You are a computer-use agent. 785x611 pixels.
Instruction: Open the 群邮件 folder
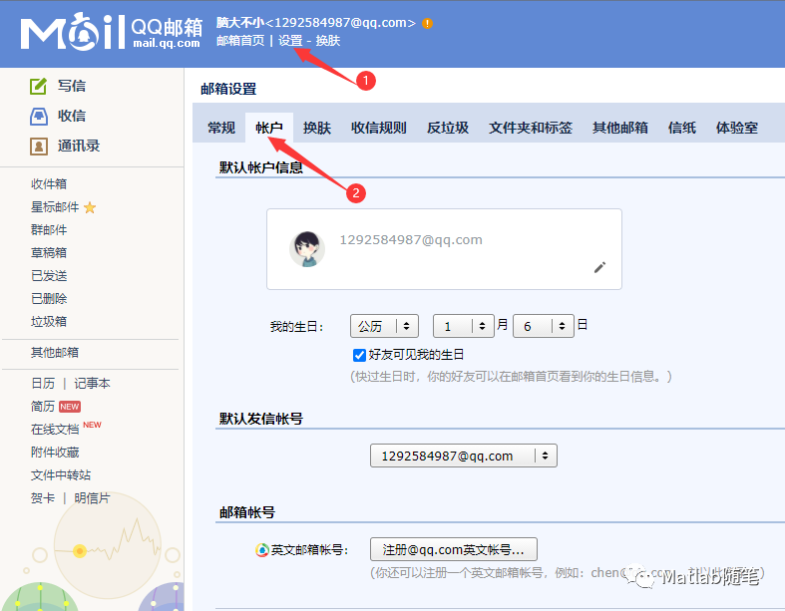point(49,230)
